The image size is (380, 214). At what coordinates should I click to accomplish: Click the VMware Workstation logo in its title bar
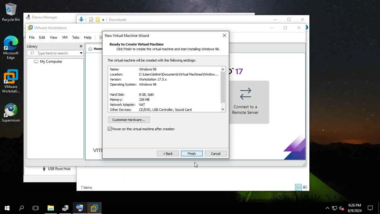30,28
